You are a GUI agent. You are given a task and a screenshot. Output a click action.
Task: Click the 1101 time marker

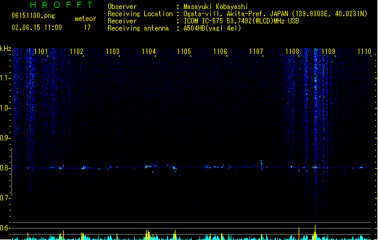tap(41, 52)
